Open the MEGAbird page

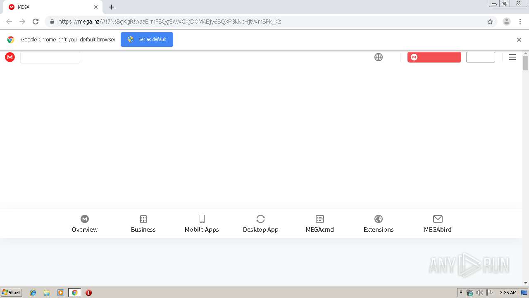438,224
